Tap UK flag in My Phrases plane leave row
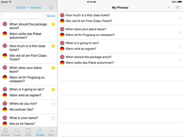This screenshot has width=183, height=137. (x=62, y=29)
